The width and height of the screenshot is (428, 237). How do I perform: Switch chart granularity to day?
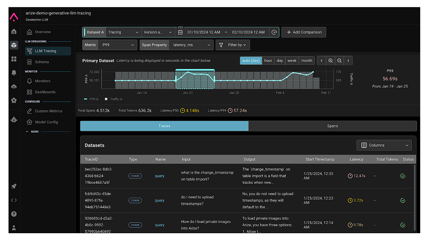click(x=280, y=60)
